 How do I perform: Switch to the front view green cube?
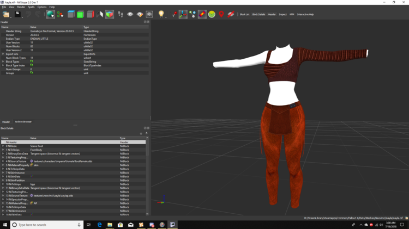click(x=80, y=14)
